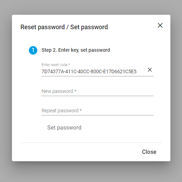Click the Repeat password placeholder label
This screenshot has height=182, width=182.
[x=60, y=111]
